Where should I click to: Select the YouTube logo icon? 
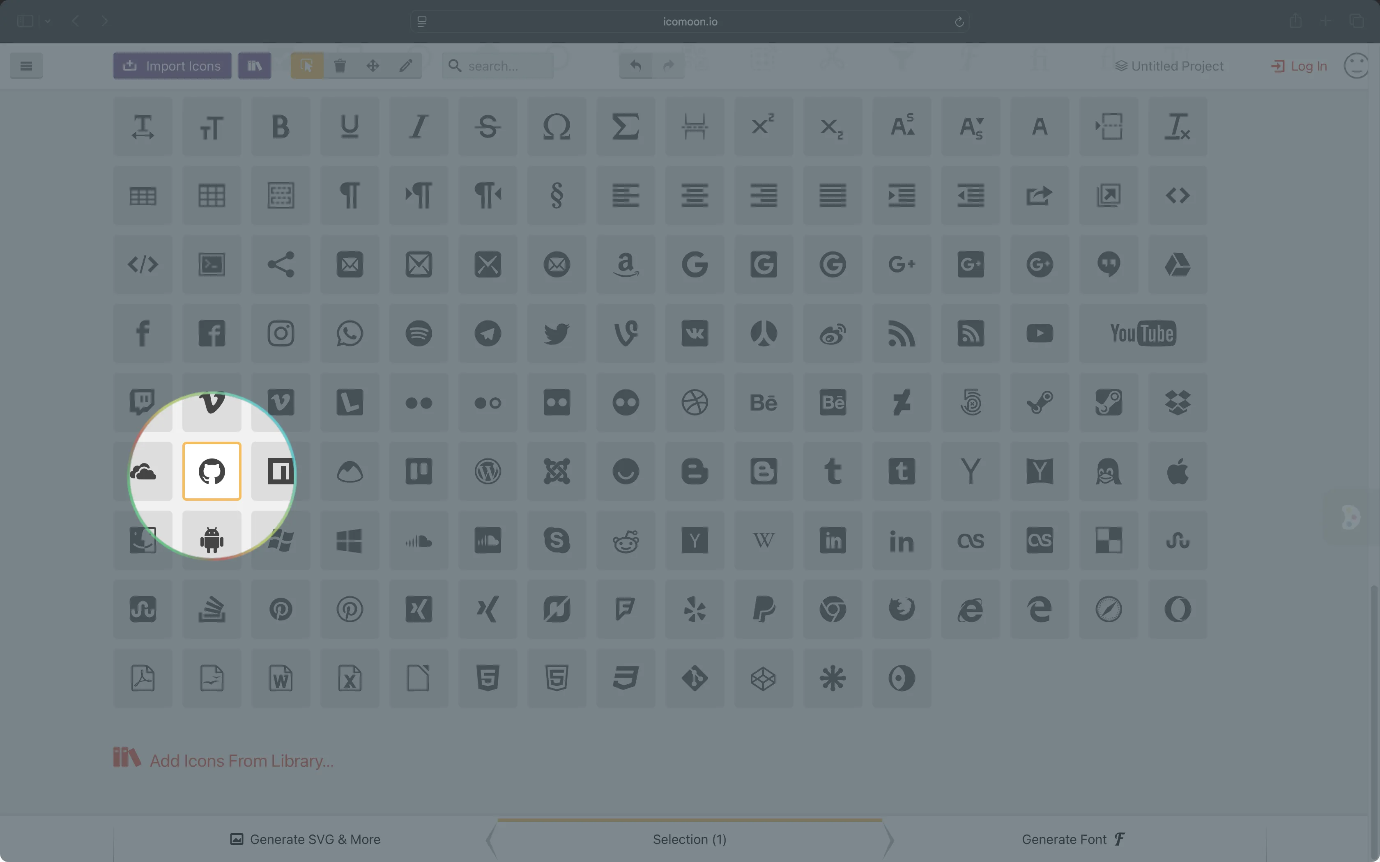click(1142, 333)
